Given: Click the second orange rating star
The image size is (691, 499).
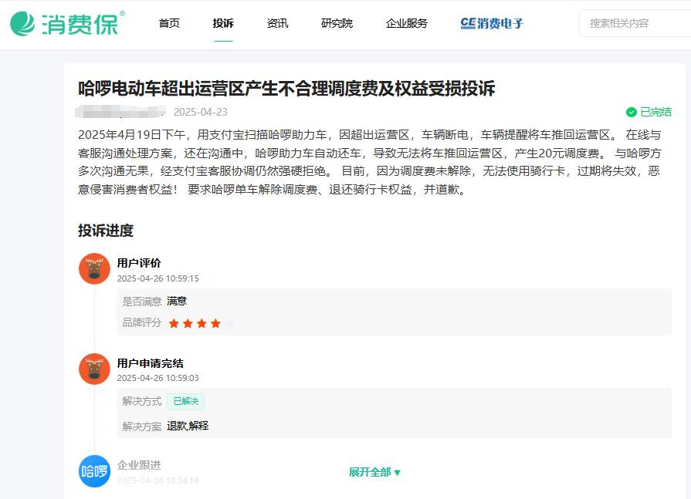Looking at the screenshot, I should coord(188,324).
